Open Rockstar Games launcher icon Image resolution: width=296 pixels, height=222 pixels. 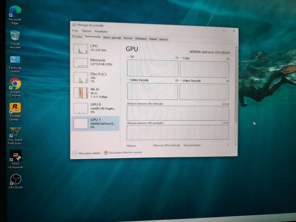[15, 112]
